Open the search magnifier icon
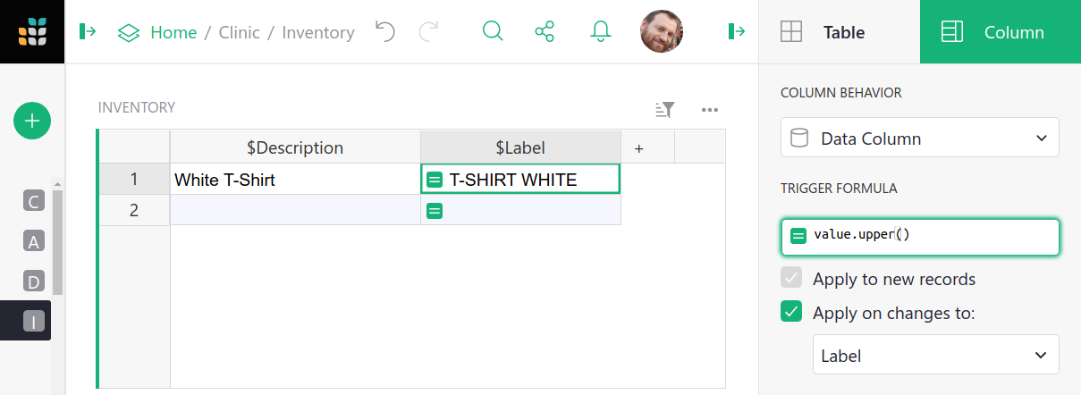The image size is (1081, 395). (493, 32)
